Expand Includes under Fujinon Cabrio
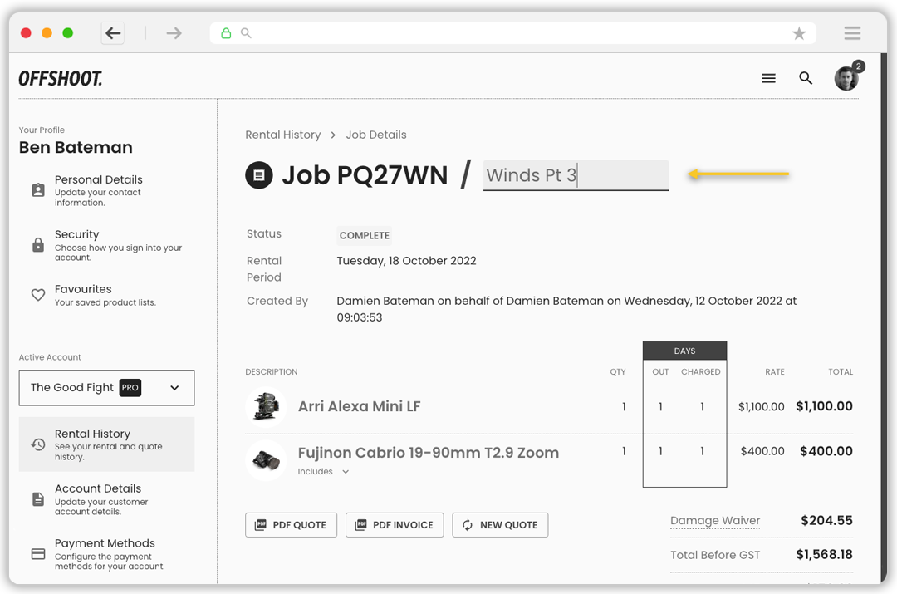The image size is (897, 594). point(323,472)
